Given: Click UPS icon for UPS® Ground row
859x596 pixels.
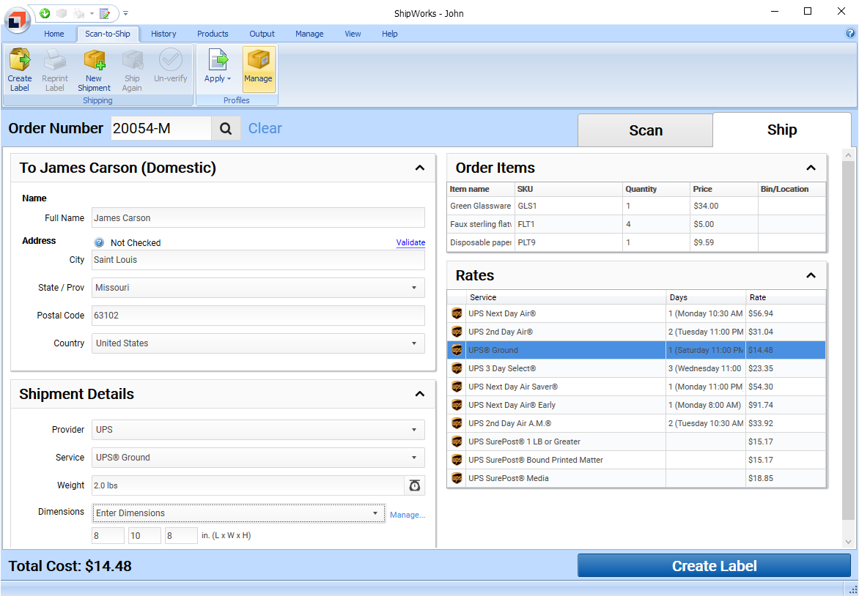Looking at the screenshot, I should click(457, 350).
